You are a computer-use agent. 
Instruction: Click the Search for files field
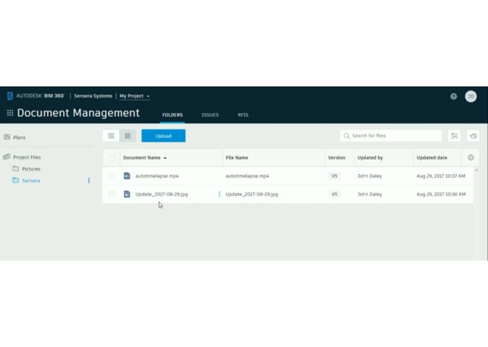point(390,136)
